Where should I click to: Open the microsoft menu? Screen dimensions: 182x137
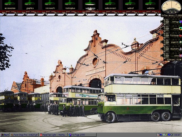50,5
